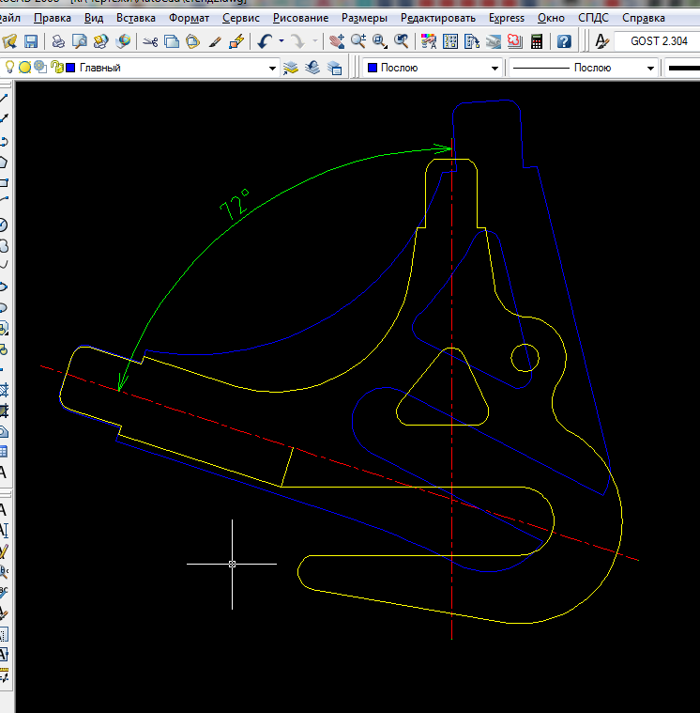Open the Рисование menu
The image size is (700, 713).
click(x=300, y=18)
